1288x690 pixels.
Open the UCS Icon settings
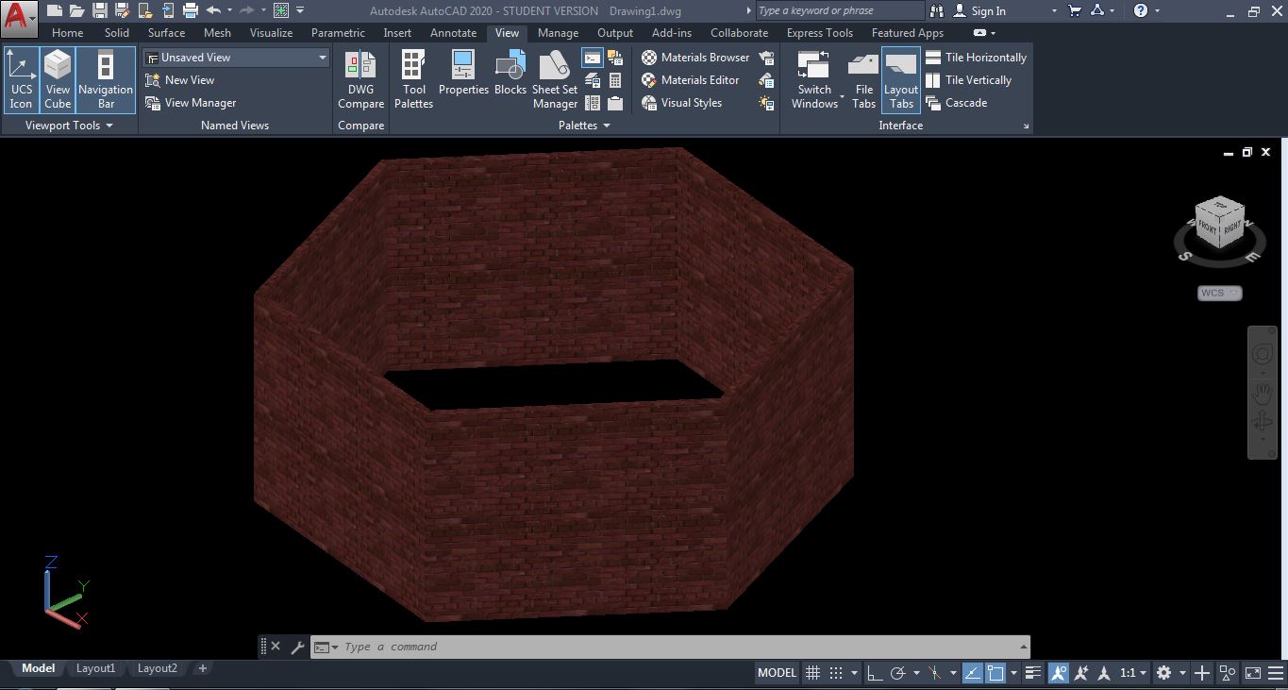pyautogui.click(x=21, y=80)
